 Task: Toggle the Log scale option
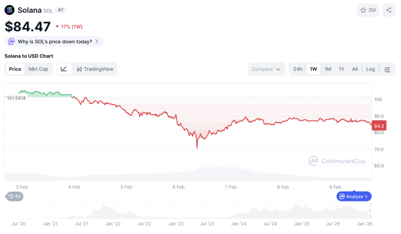370,69
